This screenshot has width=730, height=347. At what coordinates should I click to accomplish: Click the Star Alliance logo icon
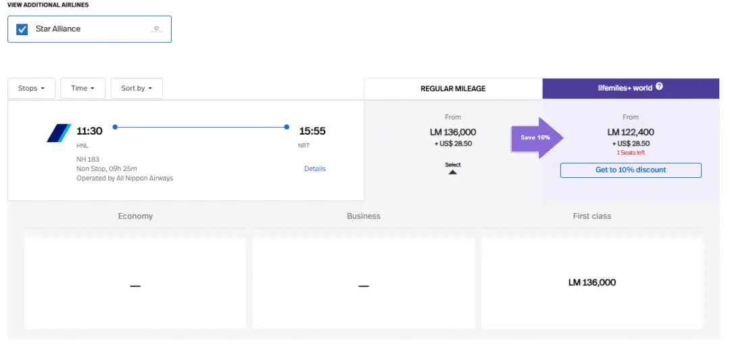pyautogui.click(x=157, y=29)
